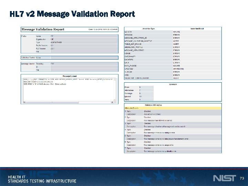Click the 'Profile Version' label

tap(42, 45)
